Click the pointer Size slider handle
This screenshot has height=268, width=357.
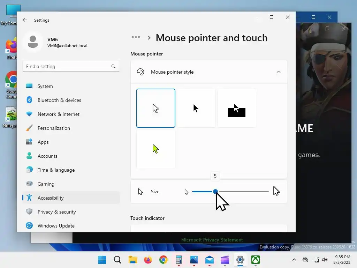pos(215,192)
